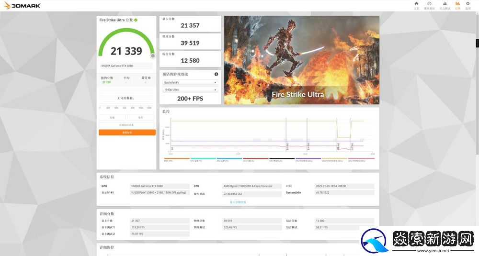479x256 pixels.
Task: Click the info icon in estimated game performance
Action: pyautogui.click(x=216, y=74)
